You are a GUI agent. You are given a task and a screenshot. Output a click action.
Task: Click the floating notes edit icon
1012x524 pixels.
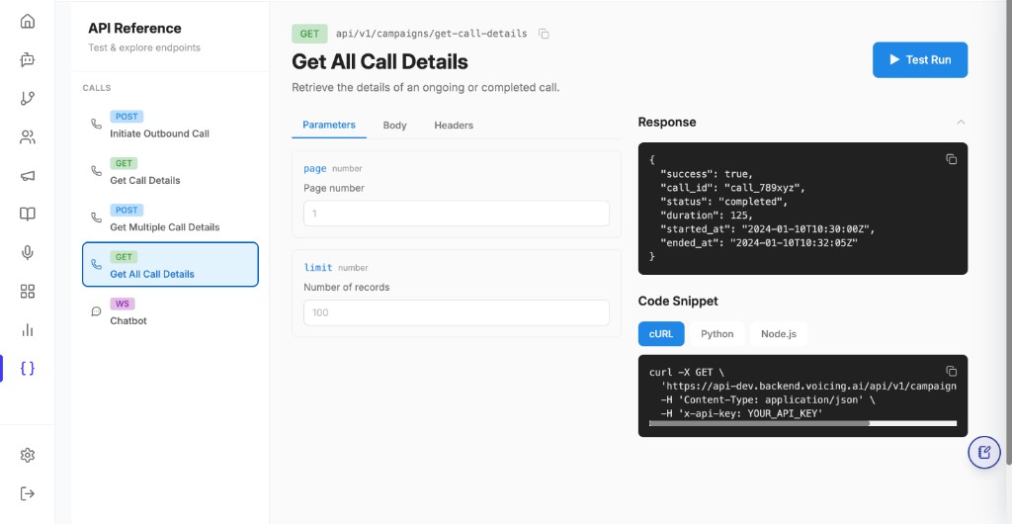coord(983,452)
